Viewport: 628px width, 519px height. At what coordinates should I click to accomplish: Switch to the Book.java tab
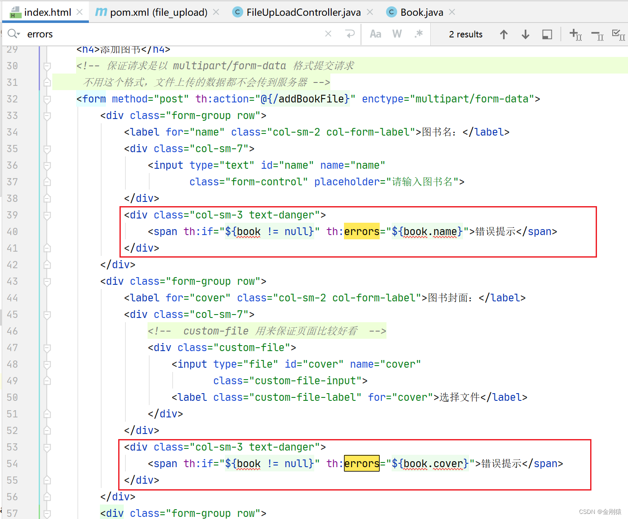(x=421, y=12)
